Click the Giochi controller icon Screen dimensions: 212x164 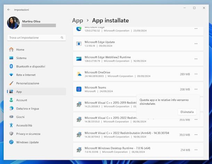[x=11, y=117]
